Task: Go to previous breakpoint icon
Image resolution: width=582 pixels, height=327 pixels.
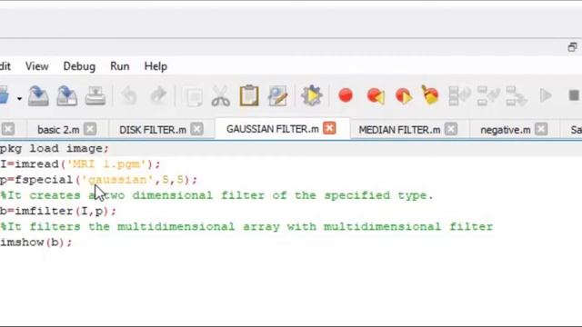Action: coord(376,95)
